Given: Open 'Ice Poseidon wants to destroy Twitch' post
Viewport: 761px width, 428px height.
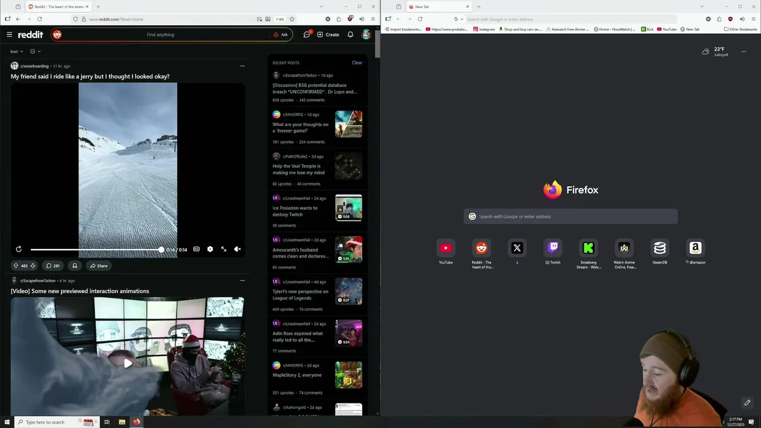Looking at the screenshot, I should [295, 211].
